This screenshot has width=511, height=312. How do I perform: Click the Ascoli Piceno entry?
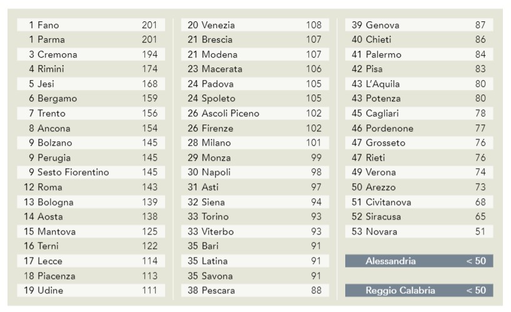click(x=255, y=113)
